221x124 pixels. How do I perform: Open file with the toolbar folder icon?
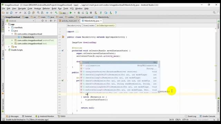point(3,13)
